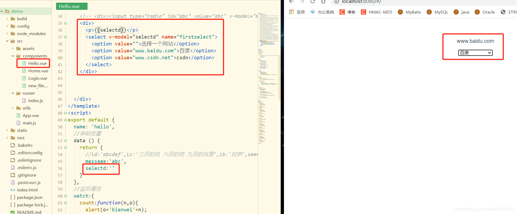The image size is (517, 214).
Task: Click the JSON bracket icon beside package.json
Action: [x=13, y=197]
